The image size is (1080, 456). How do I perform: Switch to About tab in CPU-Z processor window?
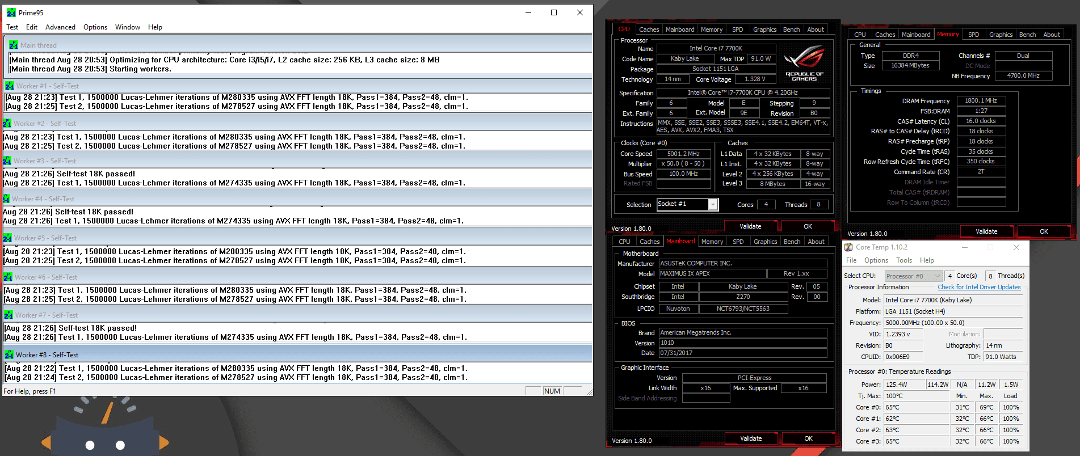point(816,29)
